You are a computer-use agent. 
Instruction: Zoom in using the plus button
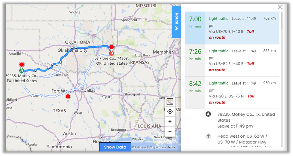point(170,122)
